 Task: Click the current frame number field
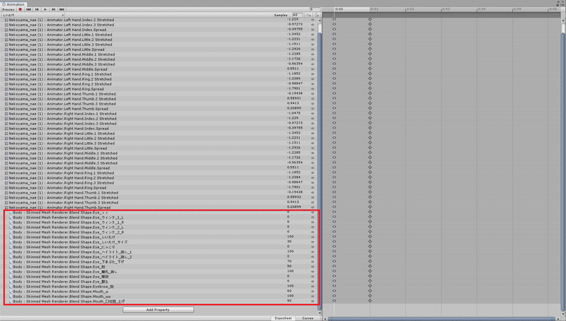[x=314, y=9]
